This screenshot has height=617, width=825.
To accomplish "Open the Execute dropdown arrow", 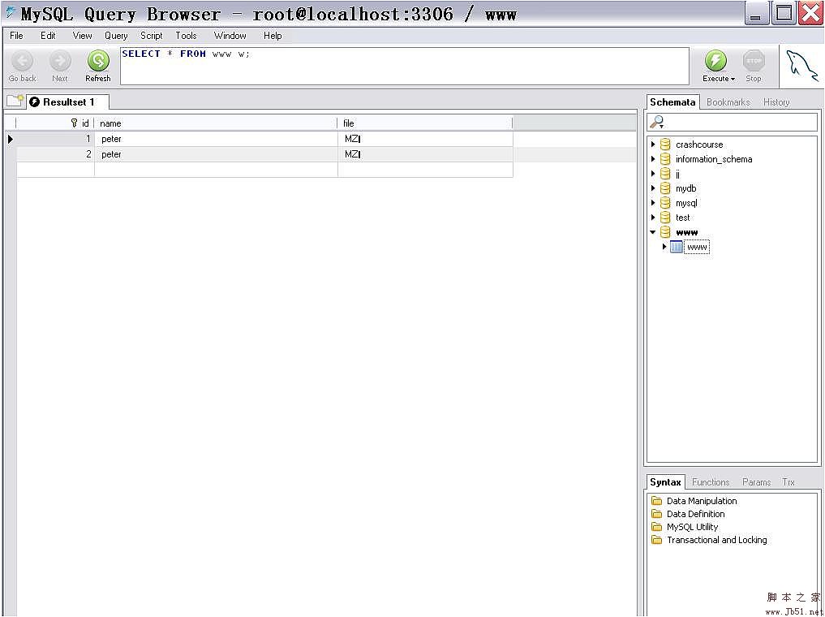I will pyautogui.click(x=733, y=79).
